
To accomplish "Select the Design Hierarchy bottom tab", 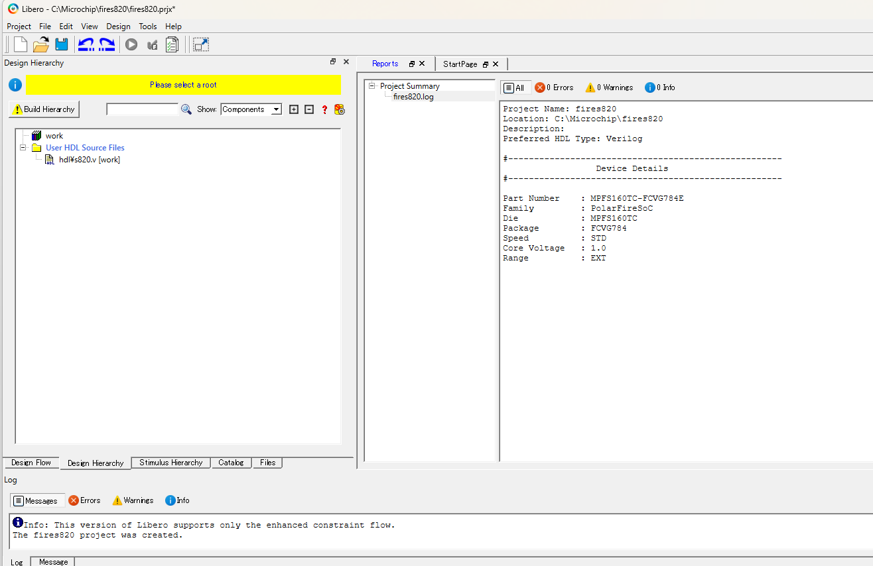I will pos(96,463).
